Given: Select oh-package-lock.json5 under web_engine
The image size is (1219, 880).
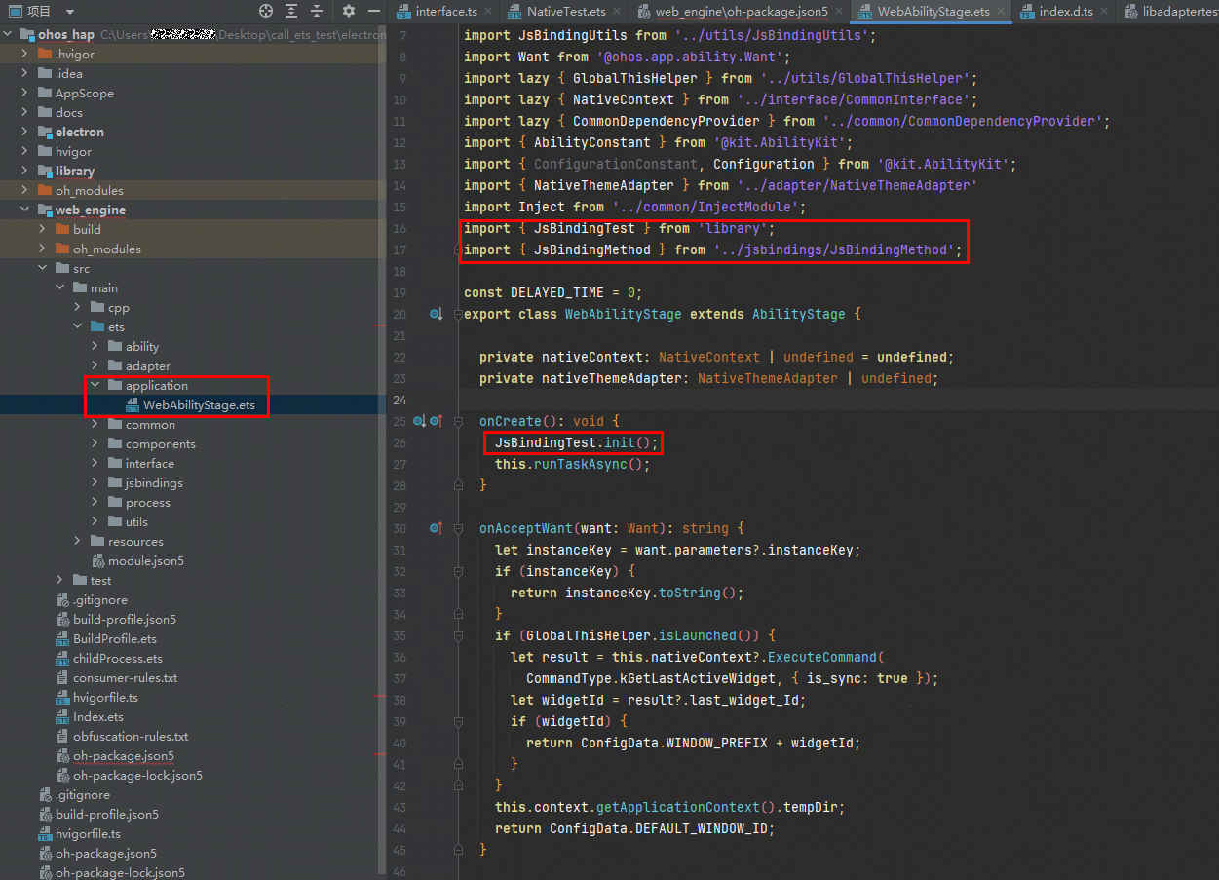Looking at the screenshot, I should tap(137, 776).
